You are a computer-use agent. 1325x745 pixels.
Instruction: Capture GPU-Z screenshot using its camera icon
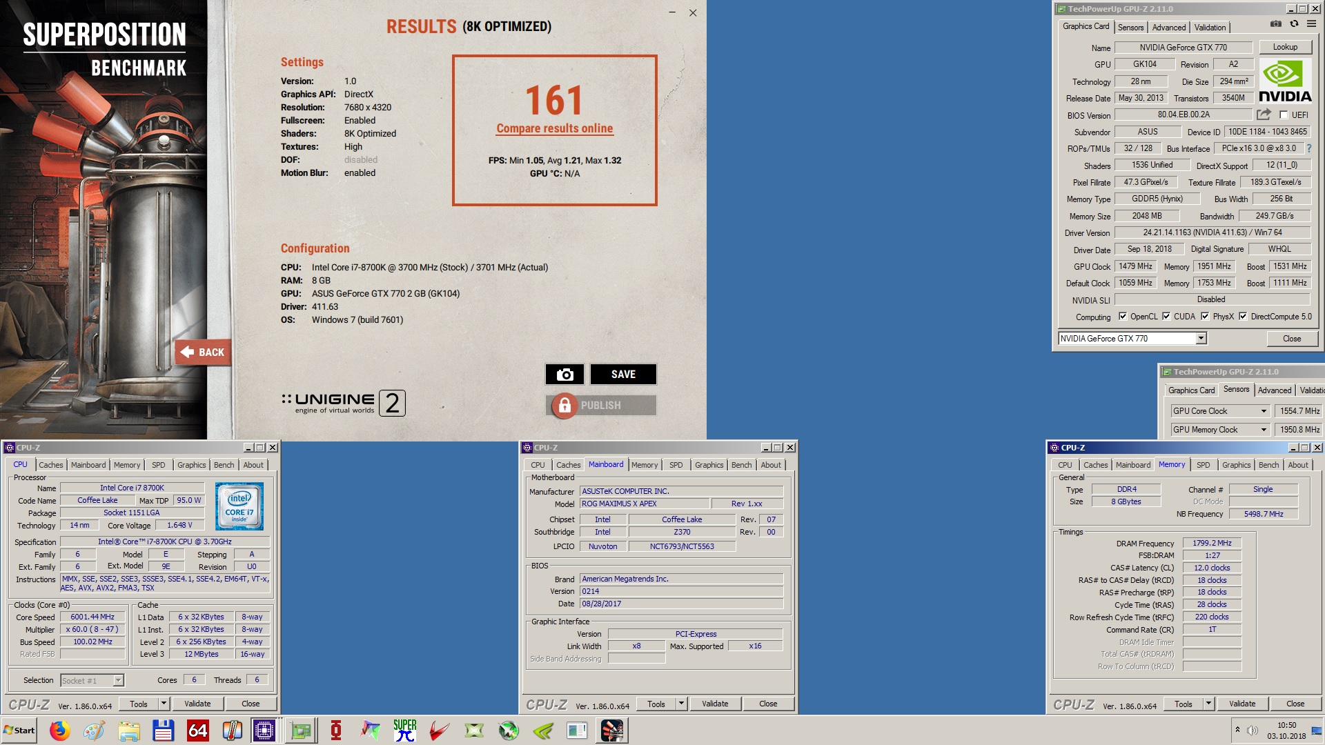(x=1276, y=23)
